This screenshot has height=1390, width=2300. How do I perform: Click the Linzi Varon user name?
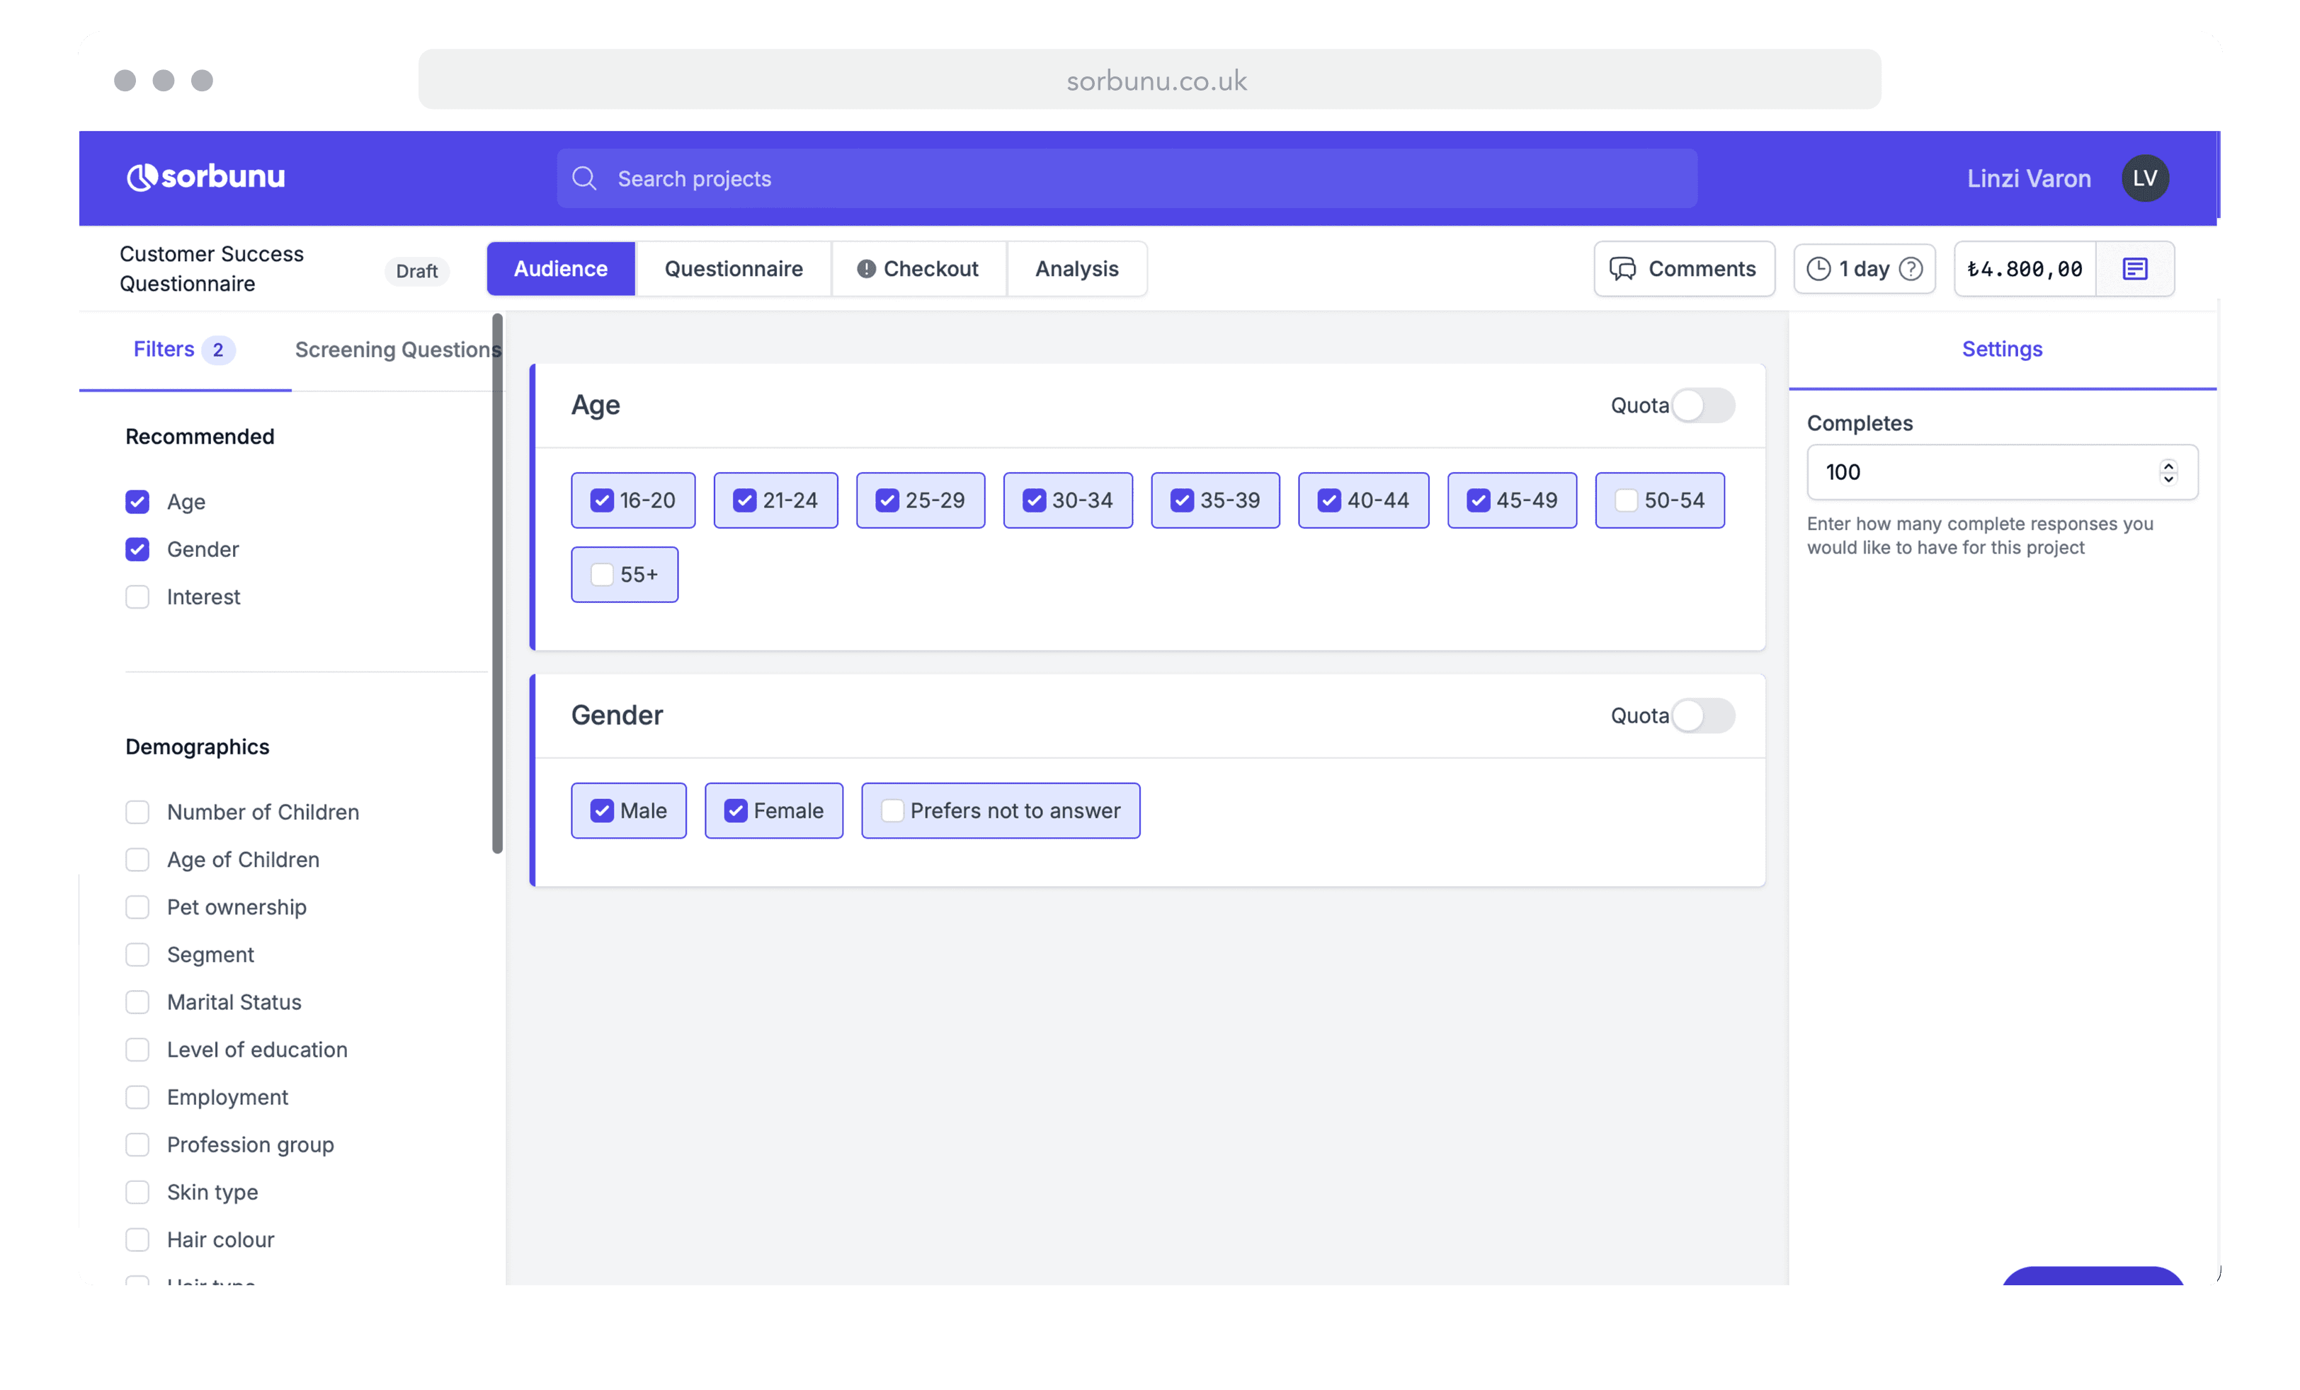(2028, 178)
